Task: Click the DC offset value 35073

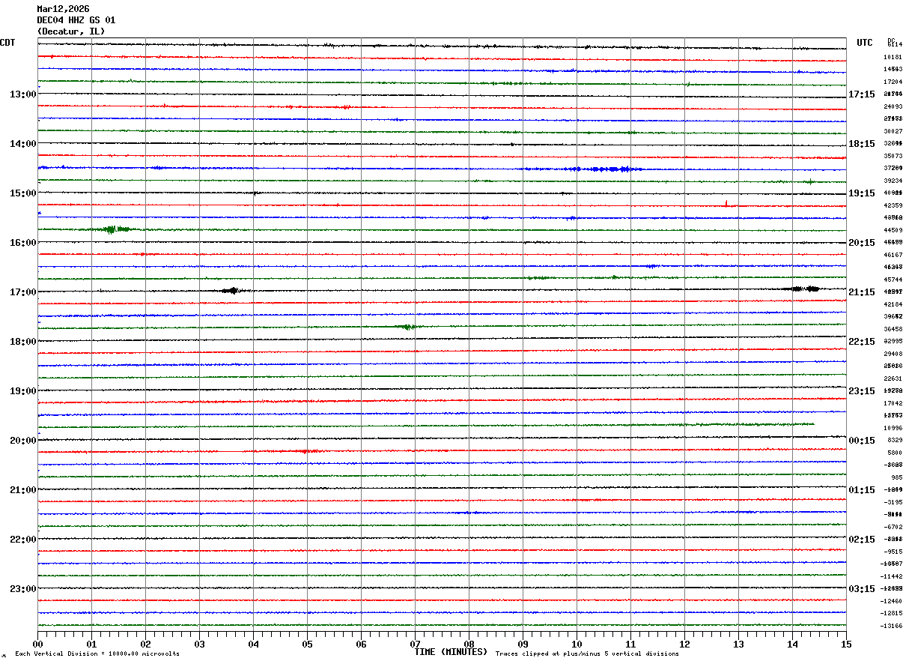Action: tap(893, 156)
